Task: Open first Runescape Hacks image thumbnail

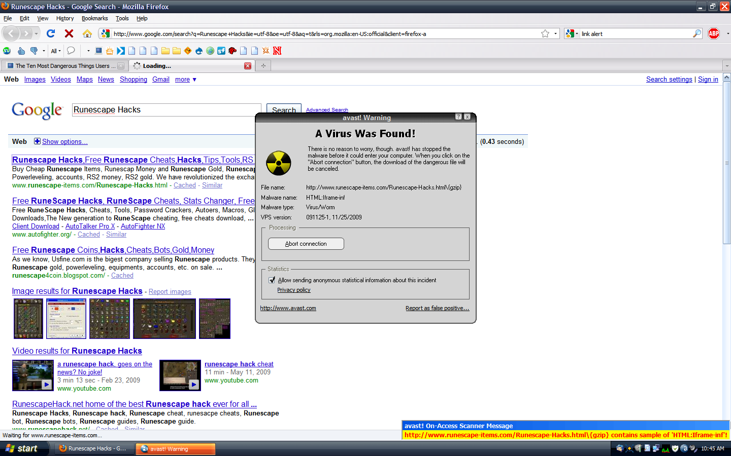Action: click(28, 319)
